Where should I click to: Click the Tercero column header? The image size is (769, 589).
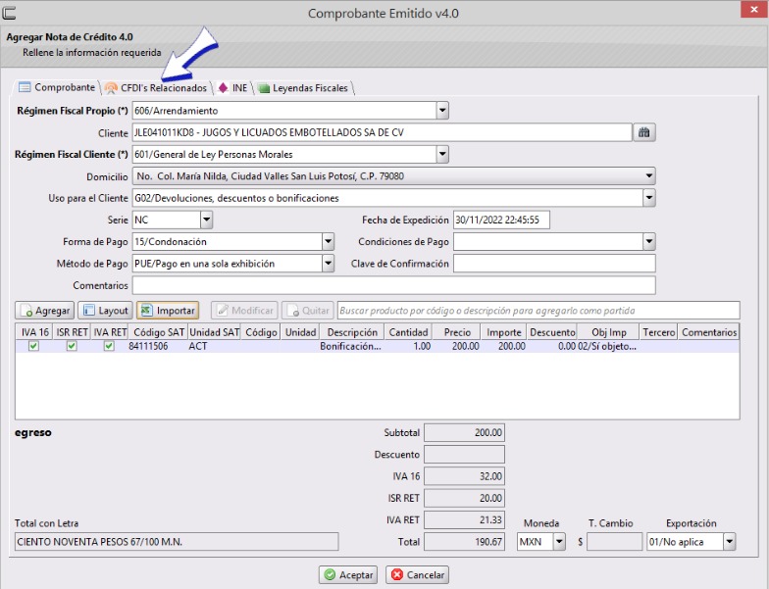(x=659, y=332)
